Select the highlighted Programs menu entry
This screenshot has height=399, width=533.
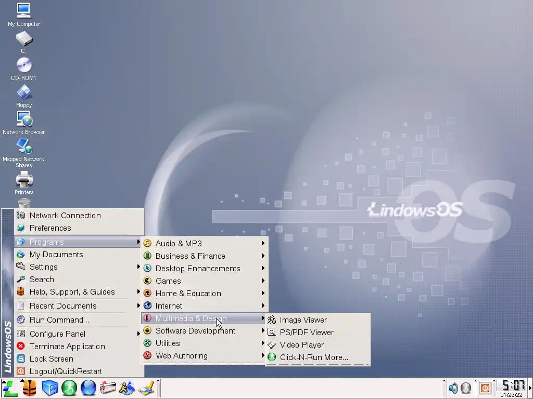coord(78,242)
